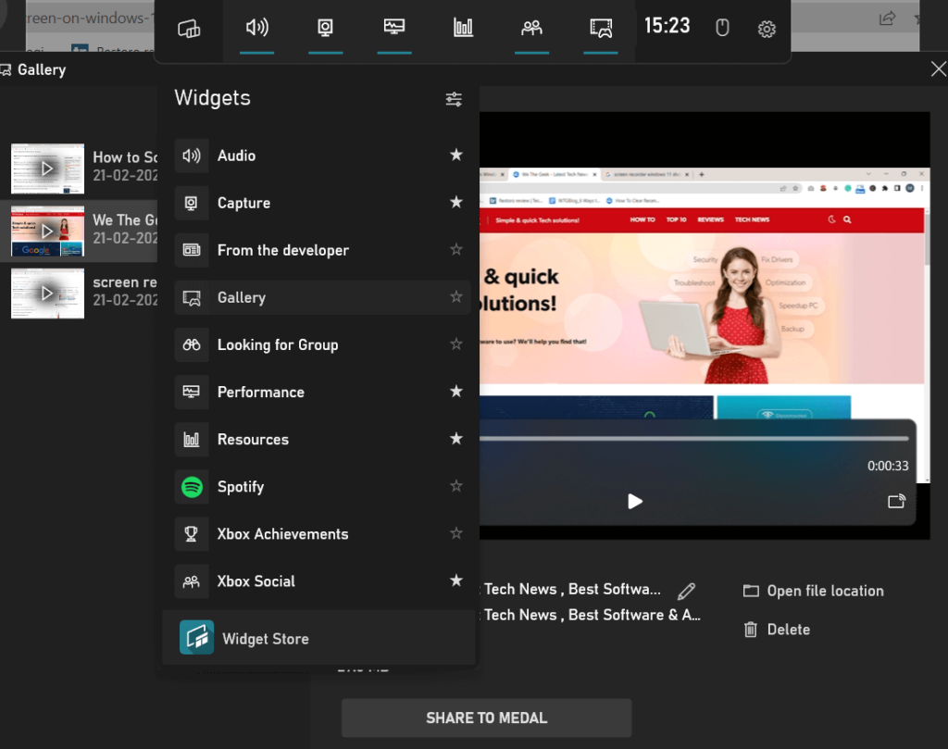948x749 pixels.
Task: Click the Spotify logo icon
Action: pyautogui.click(x=192, y=487)
